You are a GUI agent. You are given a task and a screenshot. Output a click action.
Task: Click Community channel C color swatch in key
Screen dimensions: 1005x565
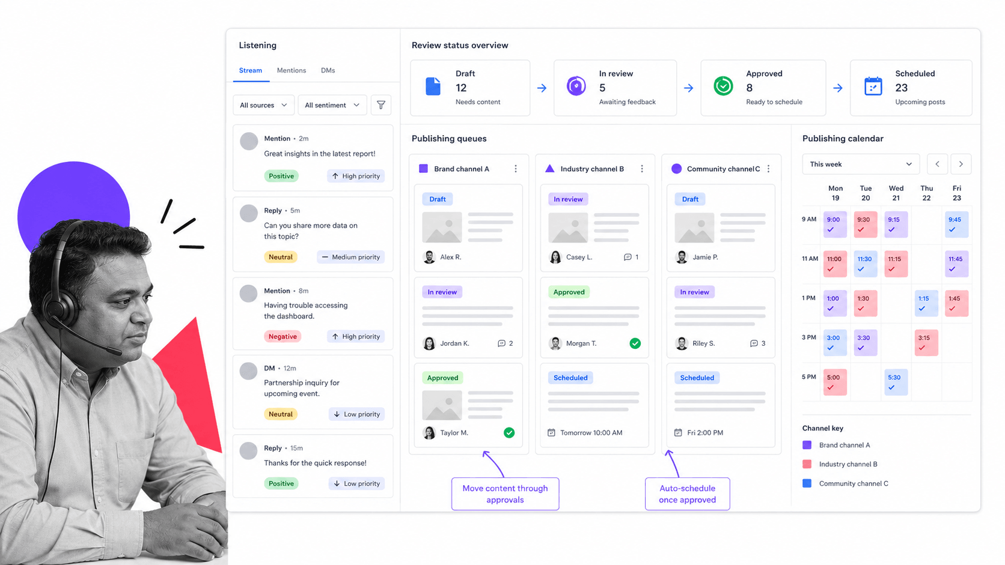point(807,483)
